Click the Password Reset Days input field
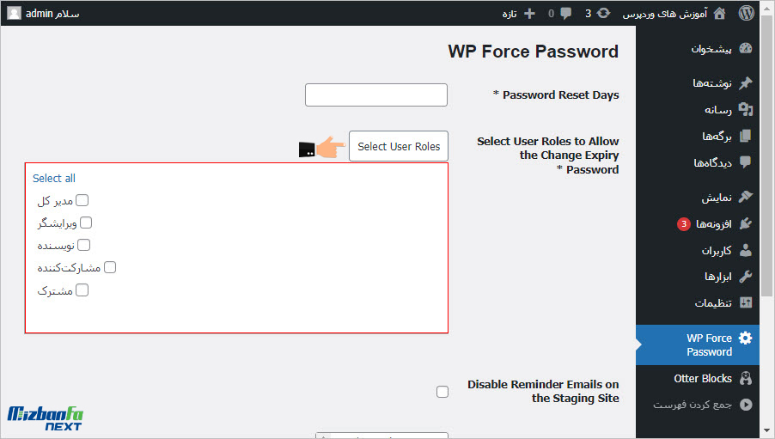Screen dimensions: 775x439 (x=376, y=95)
